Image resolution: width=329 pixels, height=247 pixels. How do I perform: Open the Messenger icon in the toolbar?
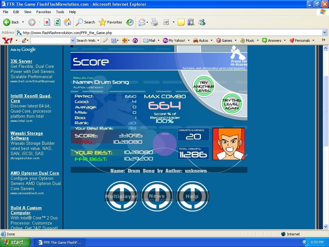pos(202,22)
